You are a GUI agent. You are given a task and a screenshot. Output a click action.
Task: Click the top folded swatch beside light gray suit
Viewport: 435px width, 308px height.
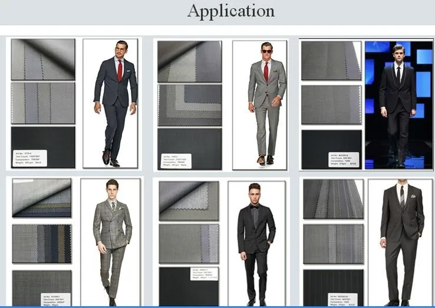[189, 61]
